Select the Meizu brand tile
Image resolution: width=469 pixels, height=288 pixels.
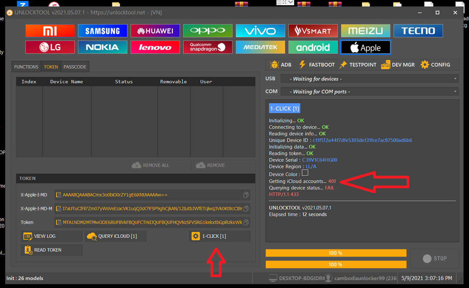(x=366, y=31)
